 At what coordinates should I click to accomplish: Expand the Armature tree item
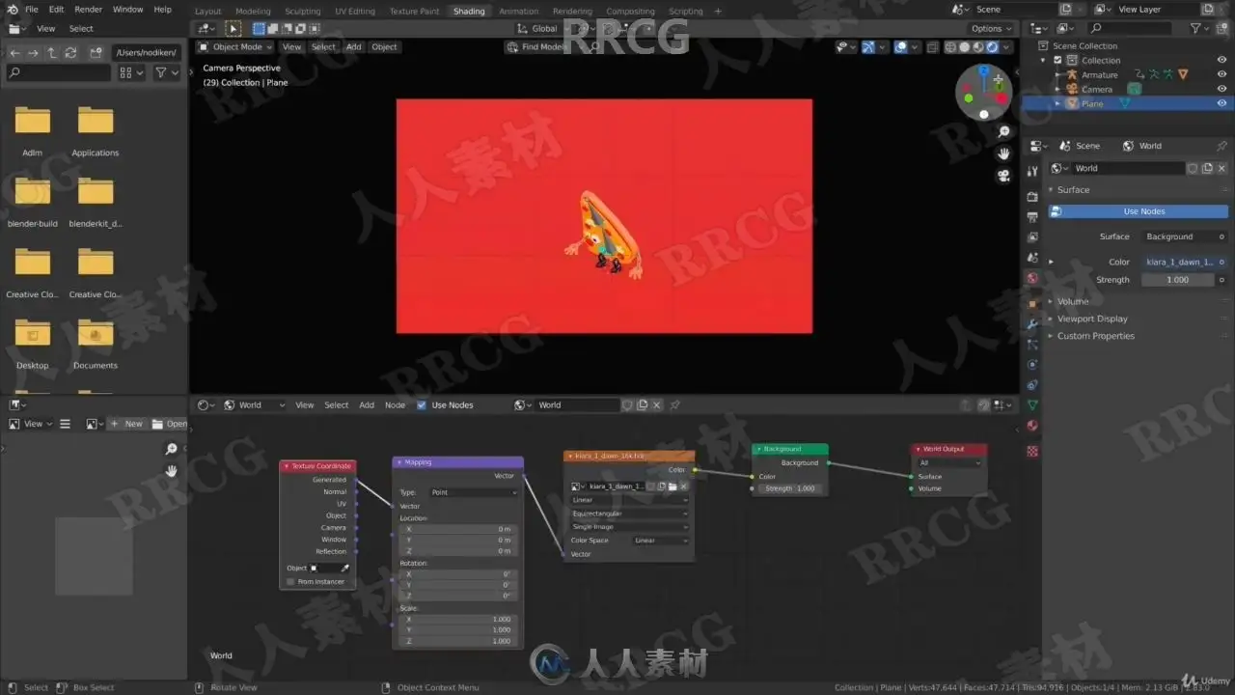(1057, 74)
